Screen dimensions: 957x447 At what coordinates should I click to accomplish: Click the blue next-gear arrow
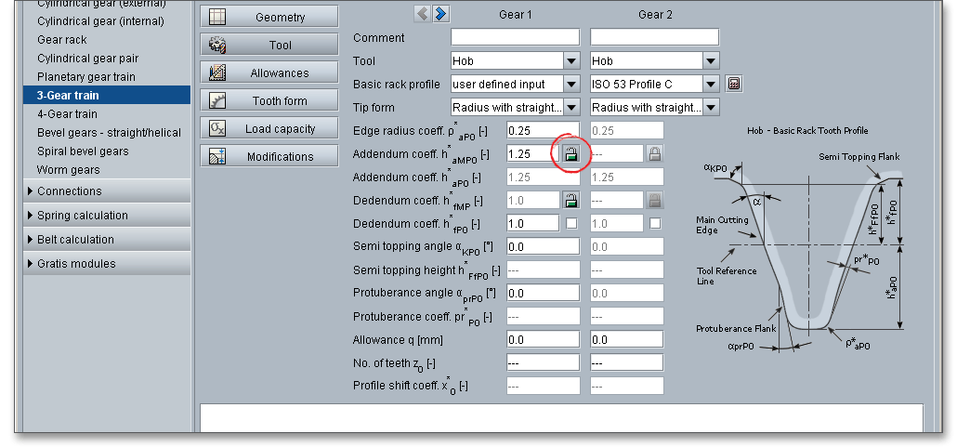(x=441, y=13)
